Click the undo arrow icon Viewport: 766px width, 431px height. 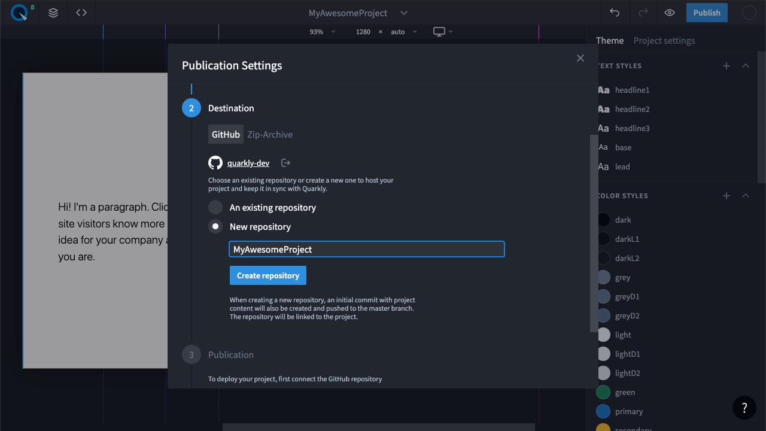tap(615, 13)
